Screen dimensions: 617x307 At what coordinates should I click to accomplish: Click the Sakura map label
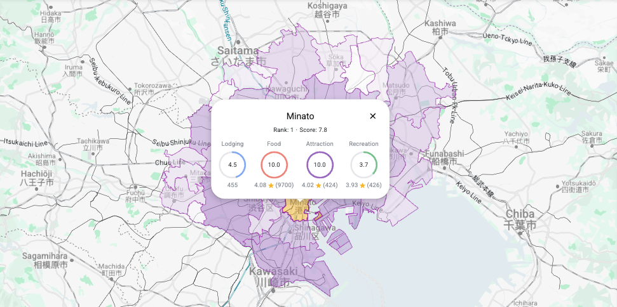tap(592, 136)
